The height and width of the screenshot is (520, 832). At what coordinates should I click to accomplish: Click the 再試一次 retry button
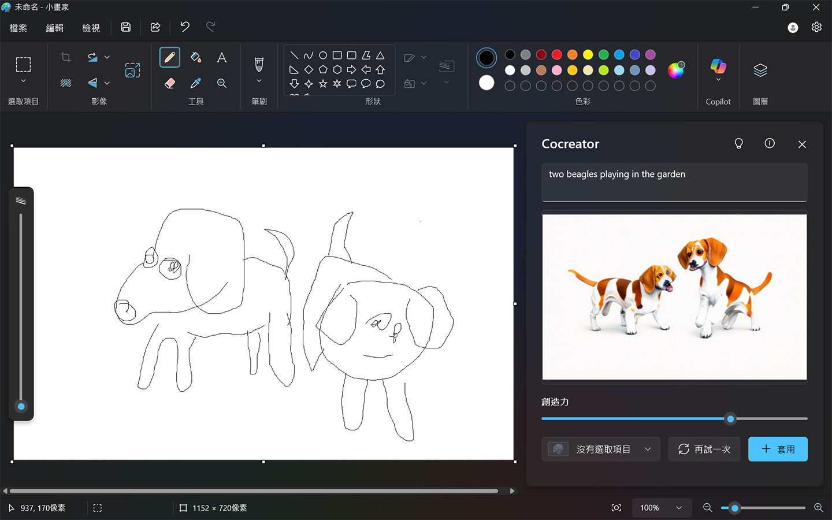click(x=704, y=449)
